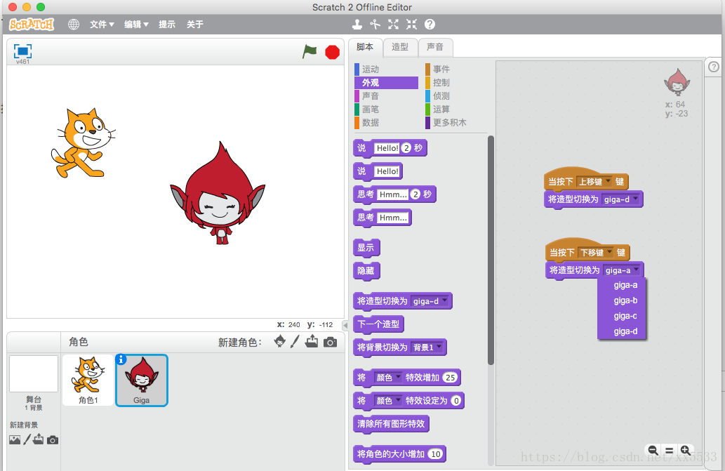Open palette costume block giga-d dropdown

coord(430,301)
